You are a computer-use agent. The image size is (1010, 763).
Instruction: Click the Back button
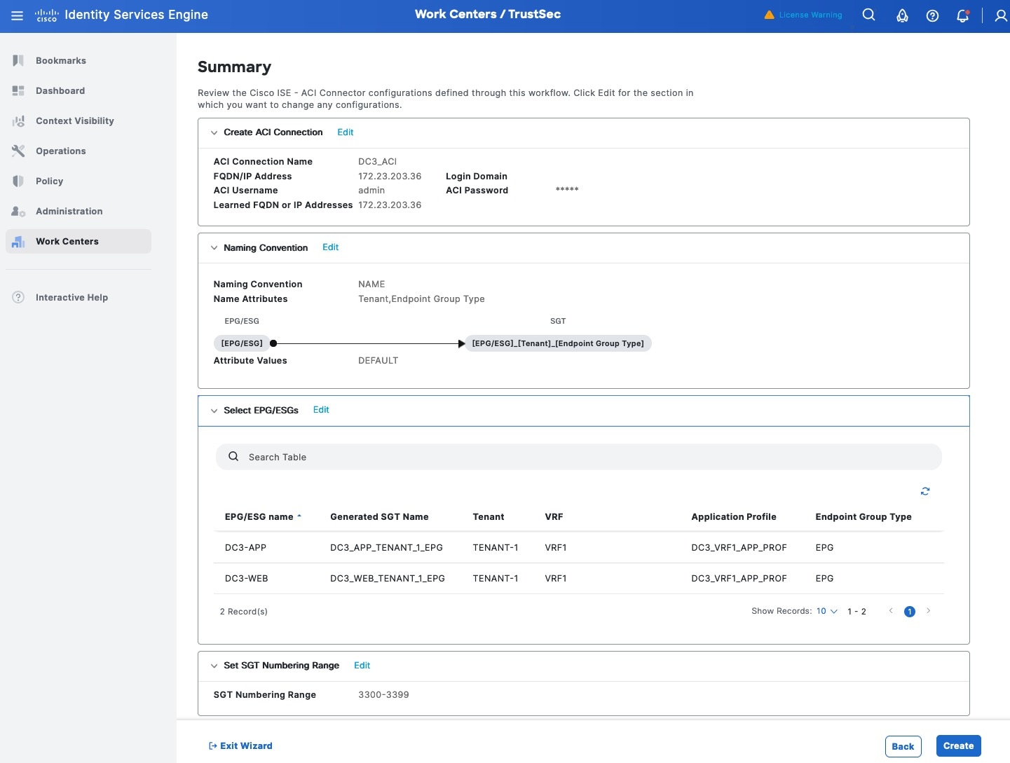(x=902, y=746)
